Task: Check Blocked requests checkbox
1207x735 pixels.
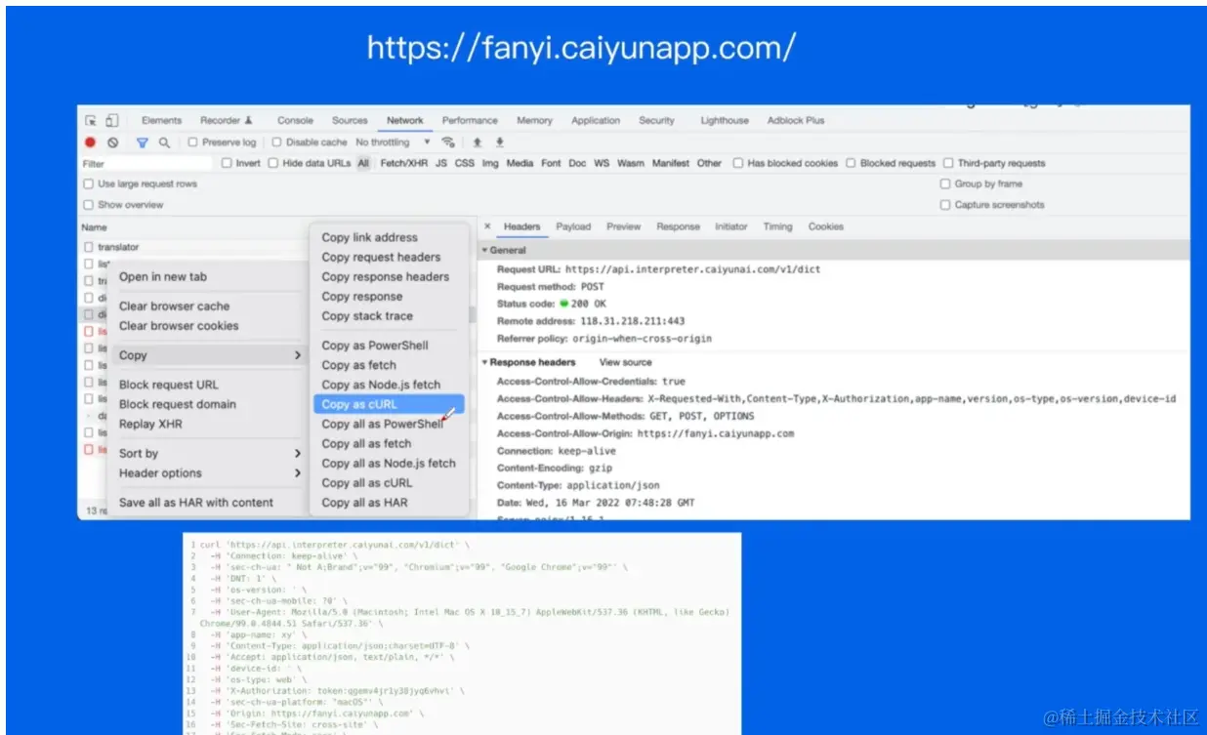Action: [x=852, y=164]
